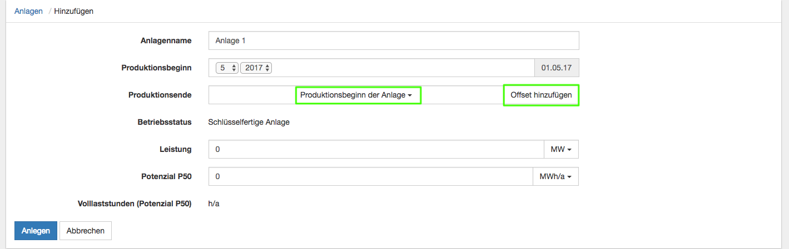Click the Anlagen breadcrumb link
This screenshot has height=249, width=789.
[28, 11]
